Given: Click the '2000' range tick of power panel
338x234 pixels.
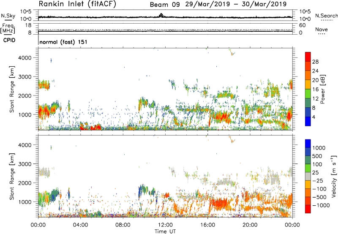Looking at the screenshot, I should pos(25,95).
